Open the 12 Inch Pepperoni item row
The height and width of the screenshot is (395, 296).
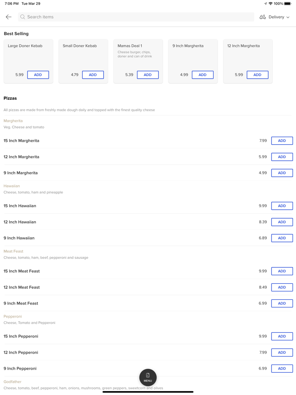pyautogui.click(x=127, y=352)
